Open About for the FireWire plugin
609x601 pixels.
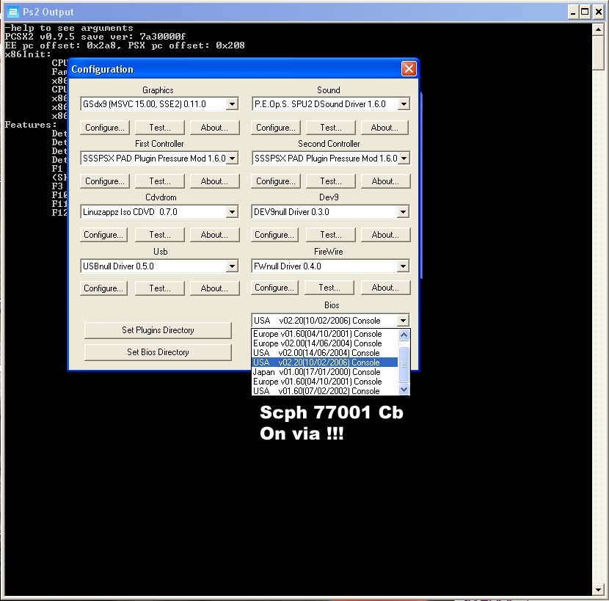[x=385, y=288]
